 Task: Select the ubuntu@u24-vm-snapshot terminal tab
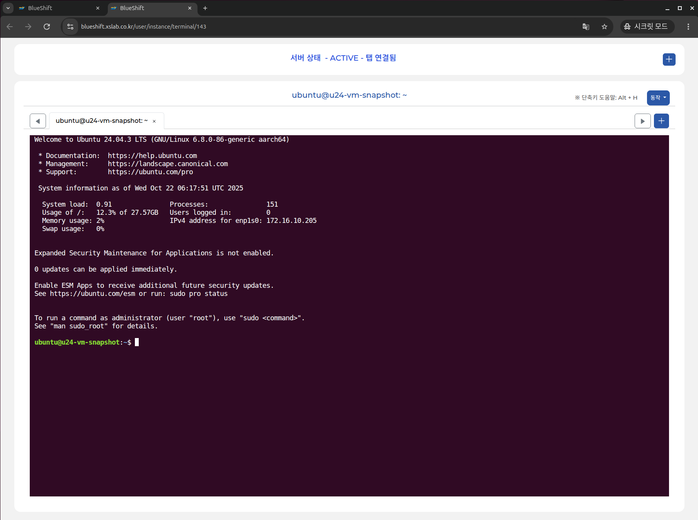101,121
